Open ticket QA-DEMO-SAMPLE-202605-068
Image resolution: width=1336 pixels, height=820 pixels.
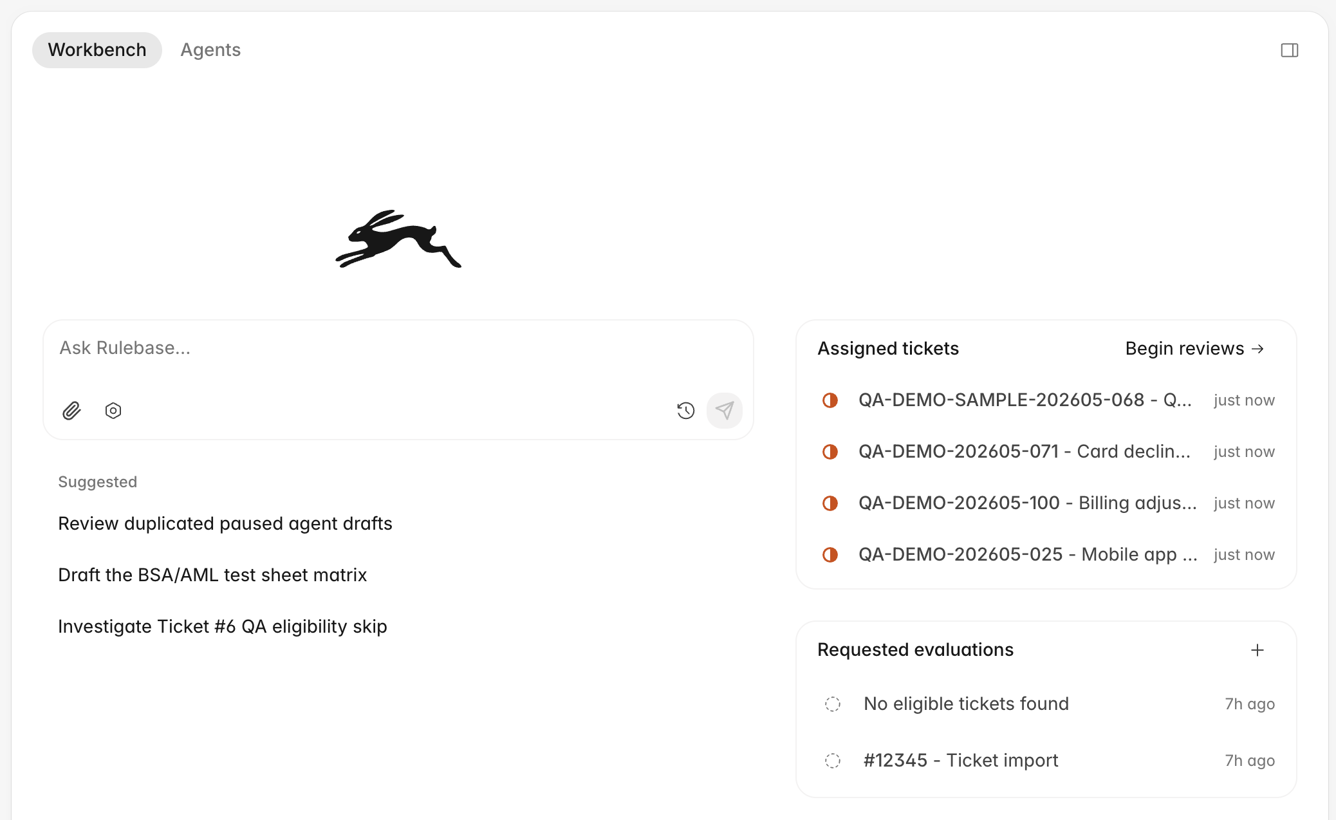click(1046, 400)
